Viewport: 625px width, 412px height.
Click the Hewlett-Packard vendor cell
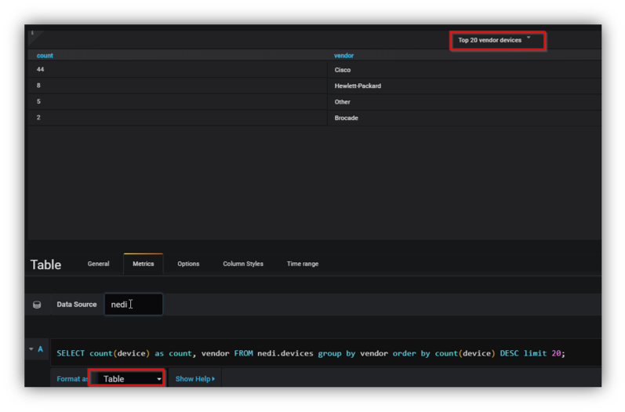click(358, 86)
